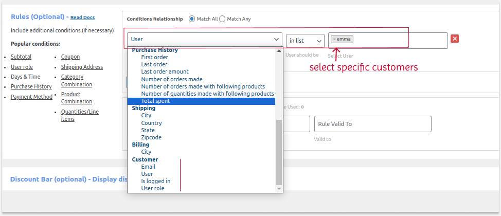This screenshot has width=501, height=216.
Task: Select the Match All radio button
Action: [x=192, y=19]
